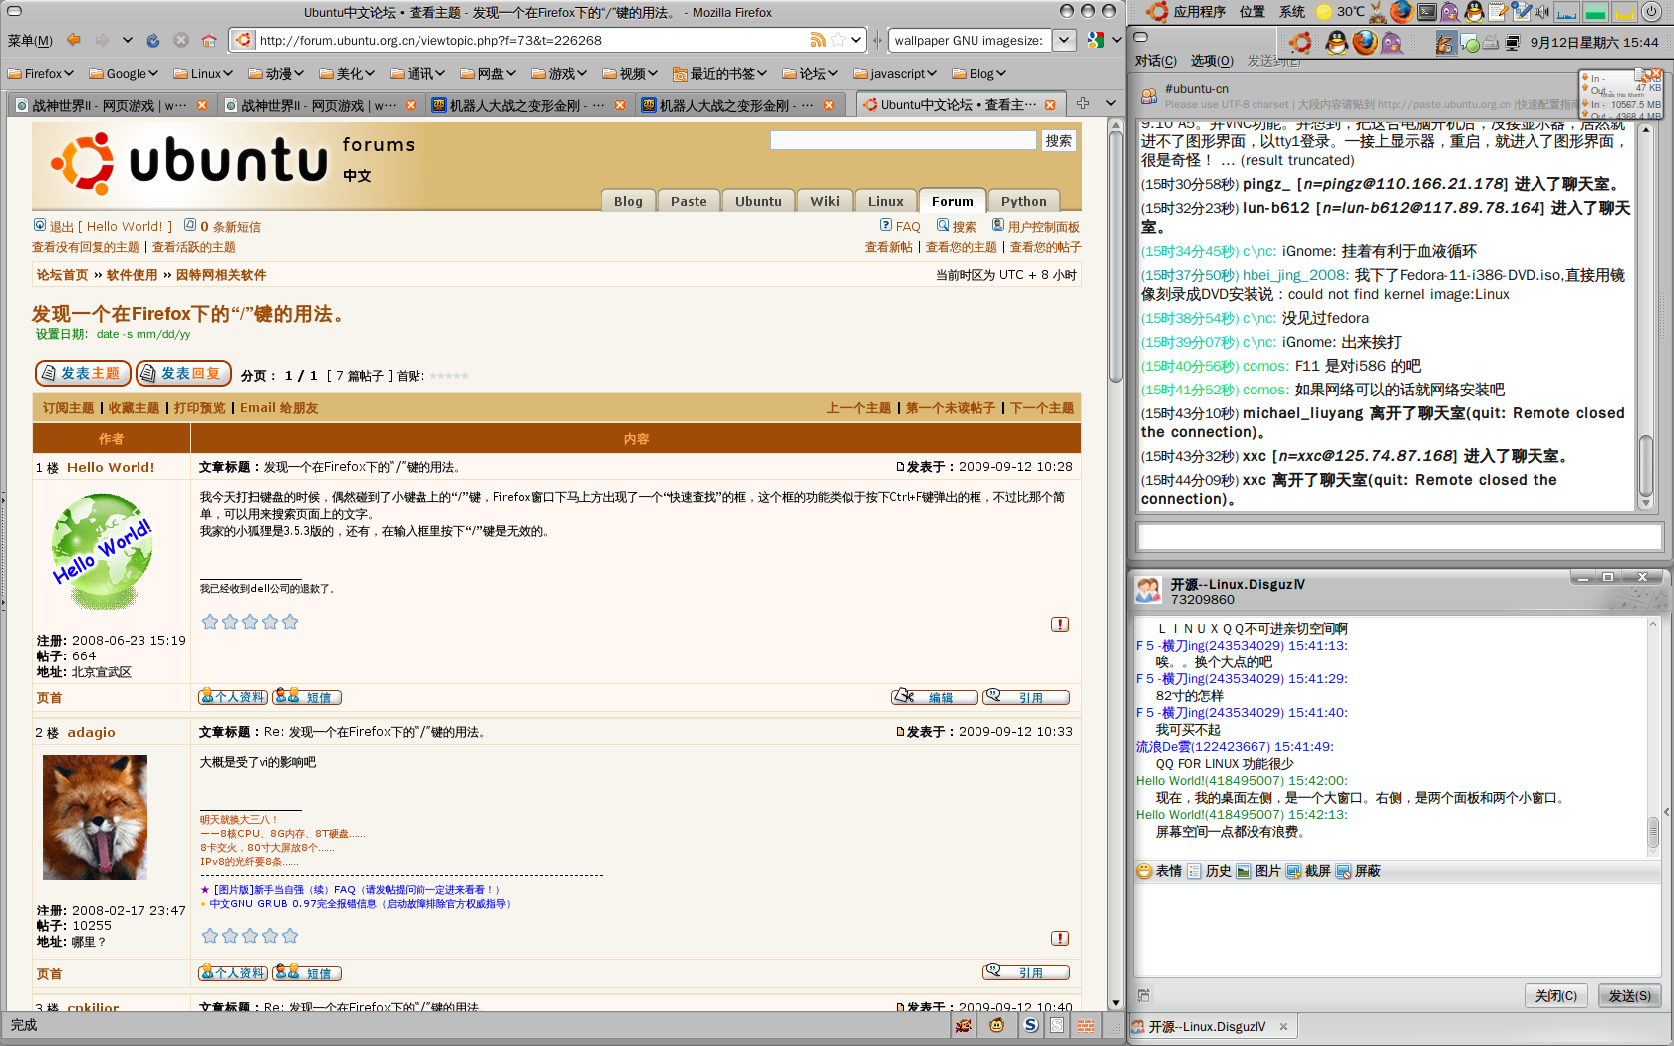Screen dimensions: 1674x1046
Task: Close Ubuntu中文论坛 browser tab
Action: (1050, 105)
